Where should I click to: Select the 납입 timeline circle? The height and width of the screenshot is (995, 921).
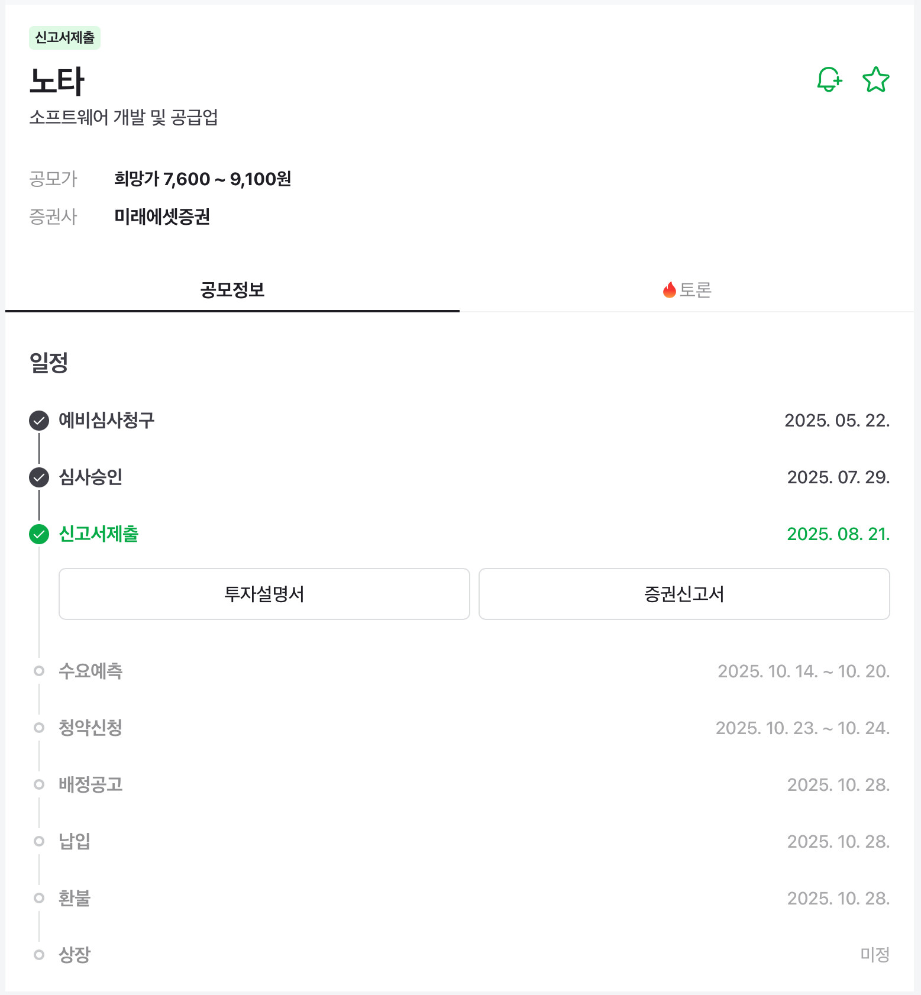(39, 841)
